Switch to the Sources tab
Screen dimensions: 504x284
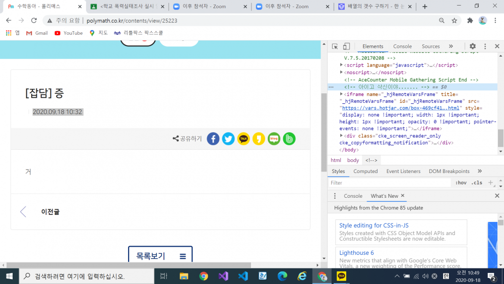point(430,46)
